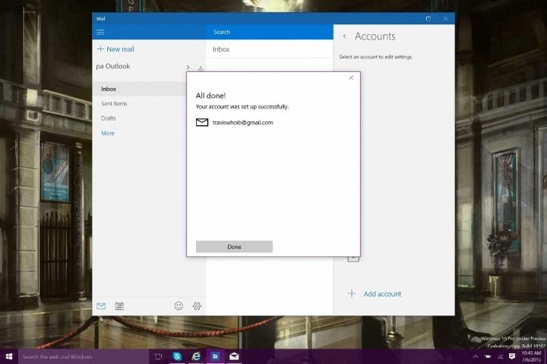The image size is (547, 364).
Task: Open the Windows Start menu
Action: point(9,356)
